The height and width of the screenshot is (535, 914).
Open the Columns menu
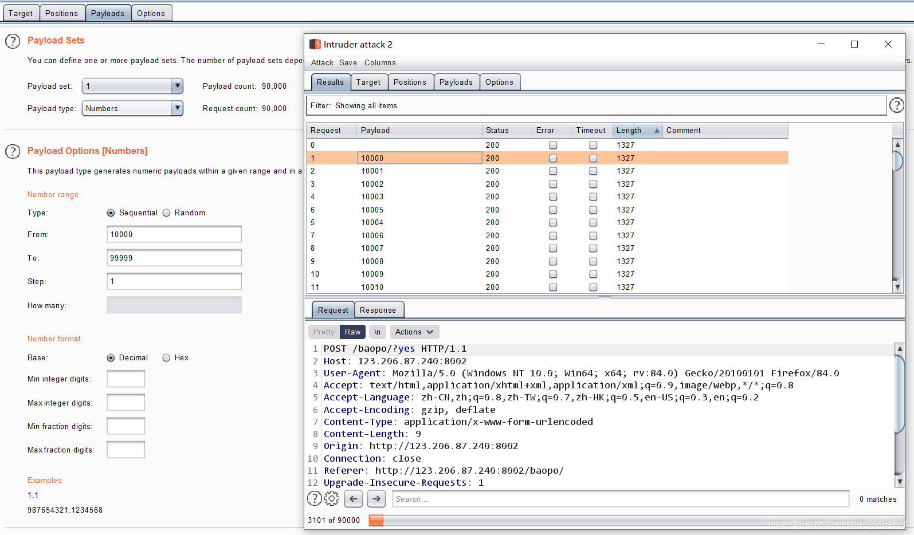(380, 63)
